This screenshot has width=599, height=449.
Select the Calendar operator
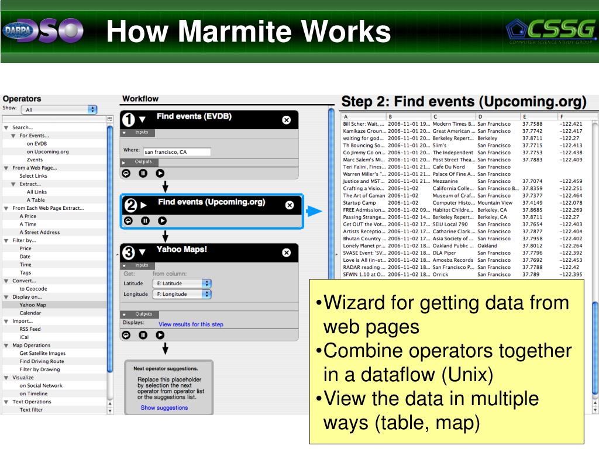30,313
